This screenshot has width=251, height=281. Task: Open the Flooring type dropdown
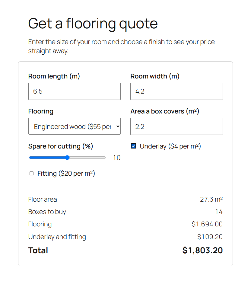point(74,126)
